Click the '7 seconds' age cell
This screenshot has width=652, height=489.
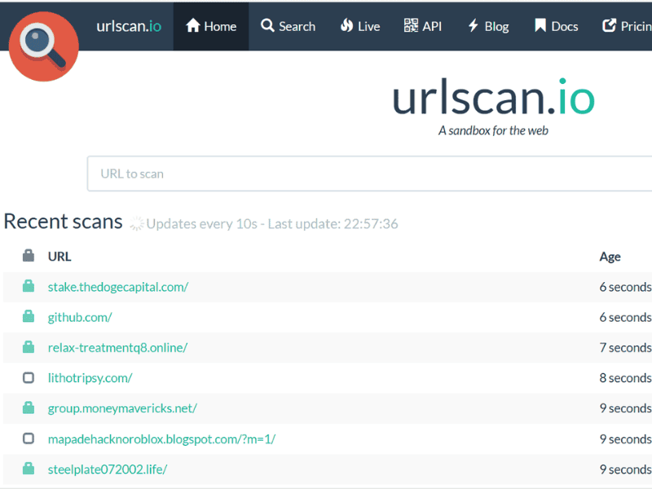(625, 348)
